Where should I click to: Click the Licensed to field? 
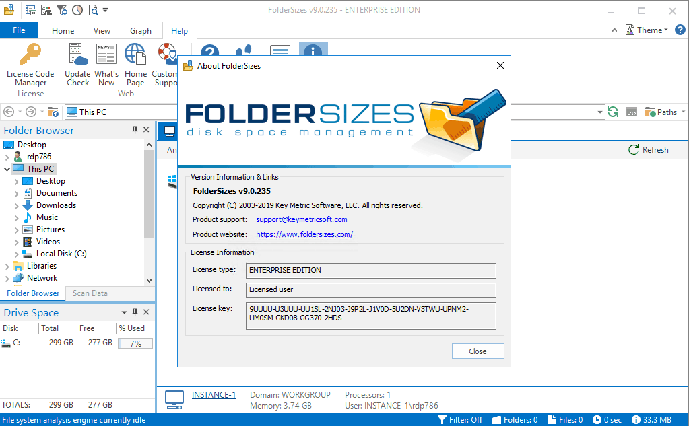tap(371, 290)
